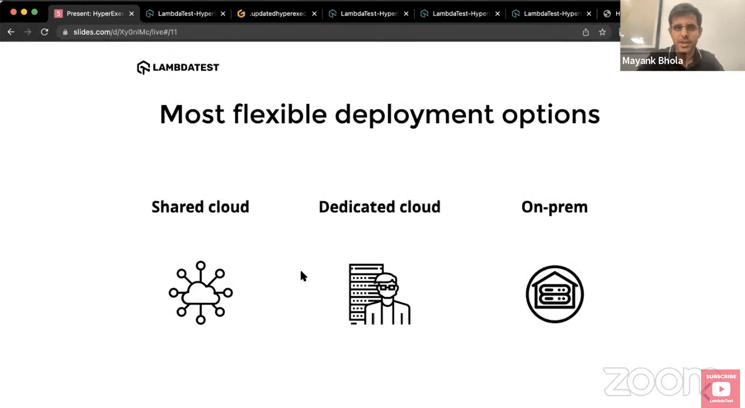Bookmark the page with the star icon
745x408 pixels.
coord(602,32)
